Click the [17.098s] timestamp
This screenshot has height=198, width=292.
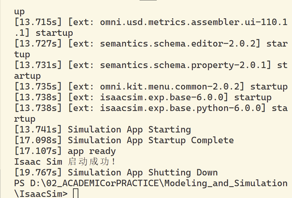coord(38,140)
